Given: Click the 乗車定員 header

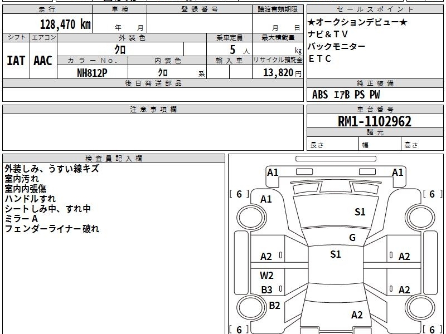Looking at the screenshot, I should 229,37.
